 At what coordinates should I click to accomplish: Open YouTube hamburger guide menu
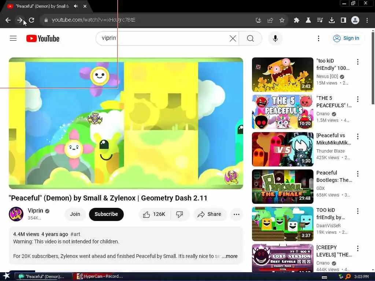(13, 38)
